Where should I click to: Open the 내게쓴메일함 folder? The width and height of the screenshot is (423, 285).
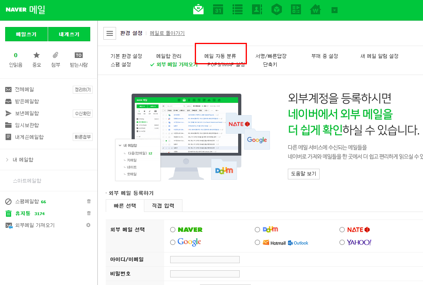pos(29,137)
